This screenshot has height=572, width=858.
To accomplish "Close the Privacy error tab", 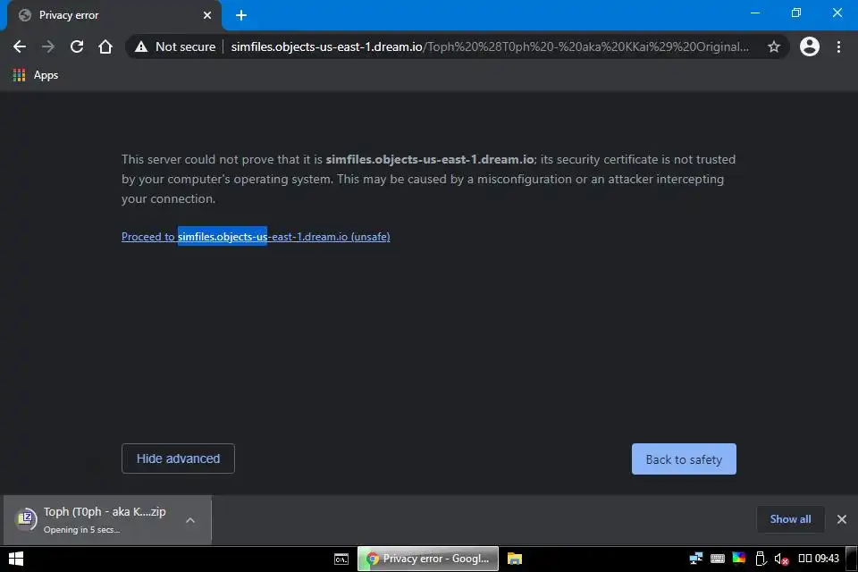I will (207, 15).
